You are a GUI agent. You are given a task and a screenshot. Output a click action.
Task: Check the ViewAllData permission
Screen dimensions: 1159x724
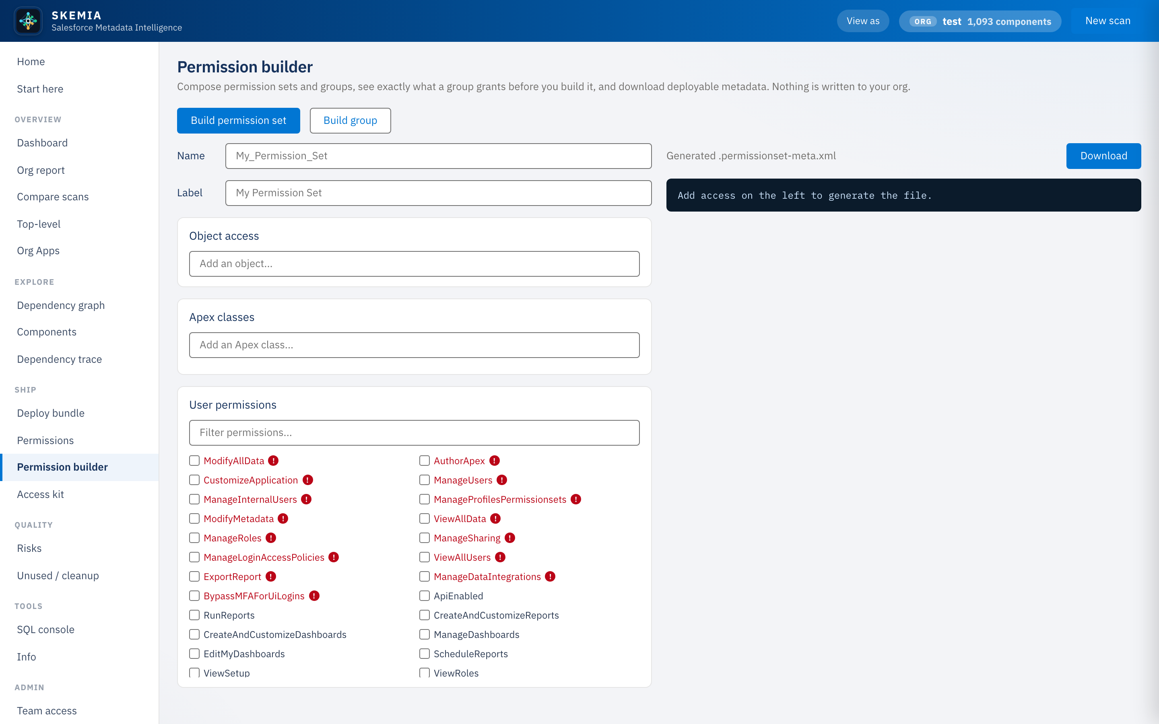tap(424, 518)
